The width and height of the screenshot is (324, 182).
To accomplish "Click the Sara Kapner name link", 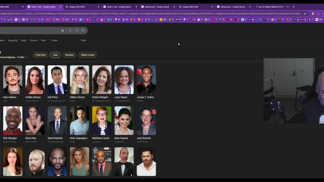I will (121, 138).
